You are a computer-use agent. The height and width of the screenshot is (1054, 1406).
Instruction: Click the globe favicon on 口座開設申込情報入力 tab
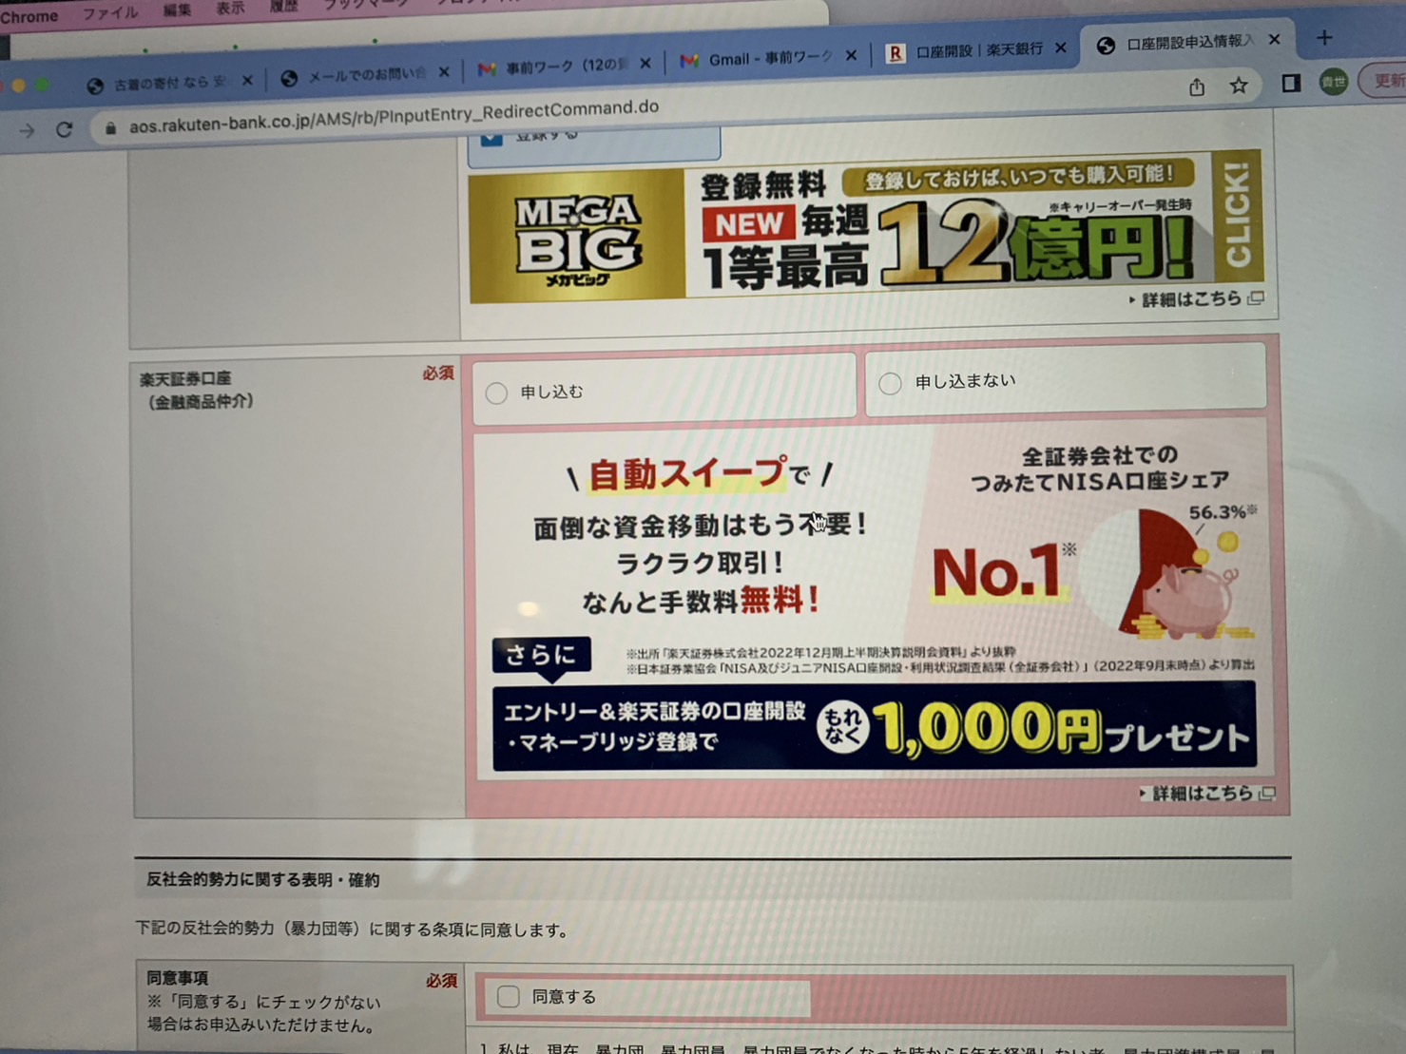point(1106,46)
